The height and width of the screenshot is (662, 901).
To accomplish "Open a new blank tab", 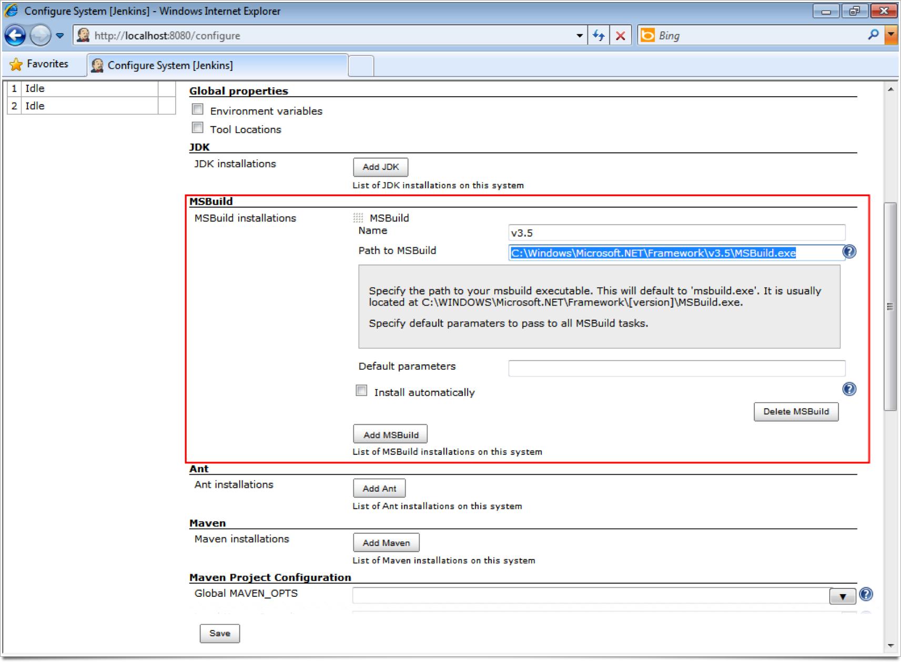I will tap(361, 66).
